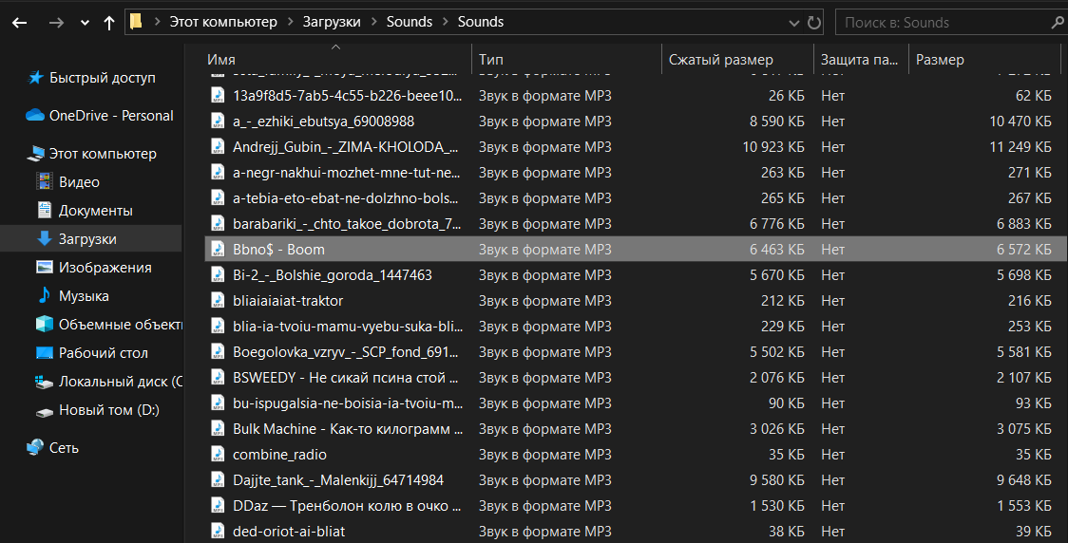This screenshot has height=543, width=1068.
Task: Open address bar history dropdown
Action: click(793, 23)
